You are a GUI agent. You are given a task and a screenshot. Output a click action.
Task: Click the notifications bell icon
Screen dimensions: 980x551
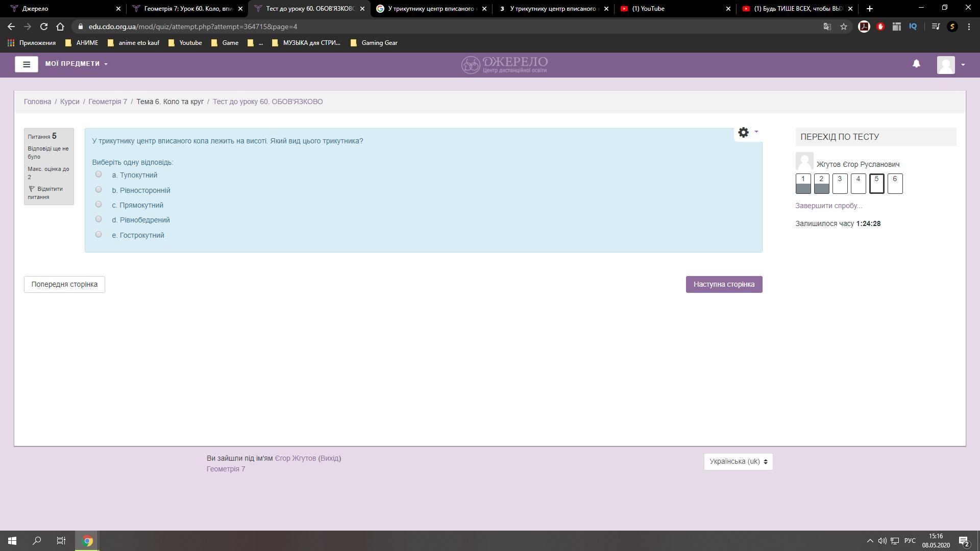click(916, 64)
